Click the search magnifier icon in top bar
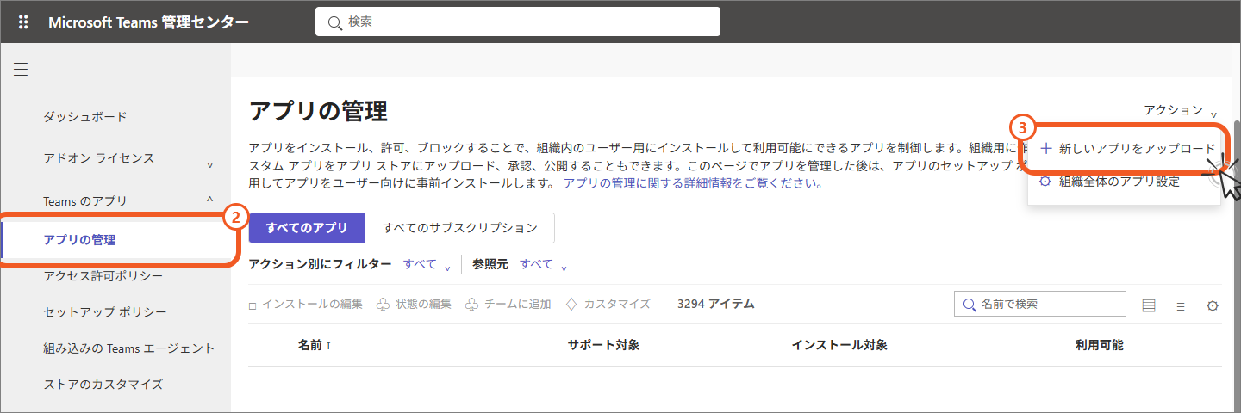 (x=334, y=23)
